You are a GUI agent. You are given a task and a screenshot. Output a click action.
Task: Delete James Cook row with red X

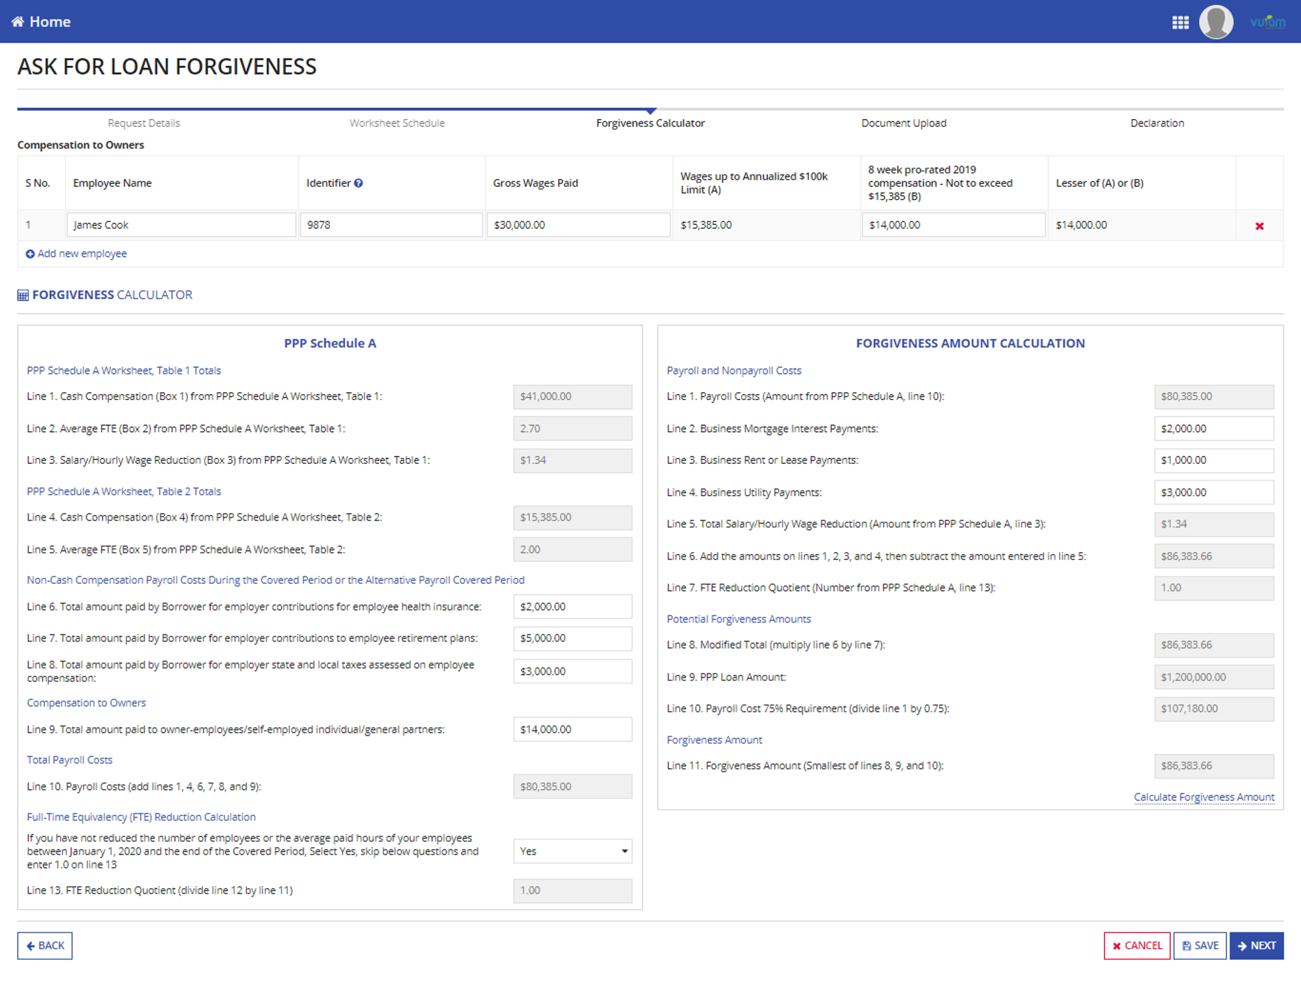[1259, 226]
